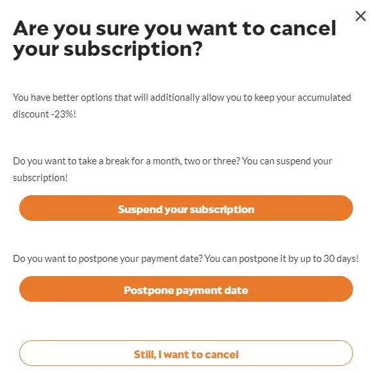Click the paragraph about taking a break
Image resolution: width=371 pixels, height=373 pixels.
pyautogui.click(x=173, y=169)
